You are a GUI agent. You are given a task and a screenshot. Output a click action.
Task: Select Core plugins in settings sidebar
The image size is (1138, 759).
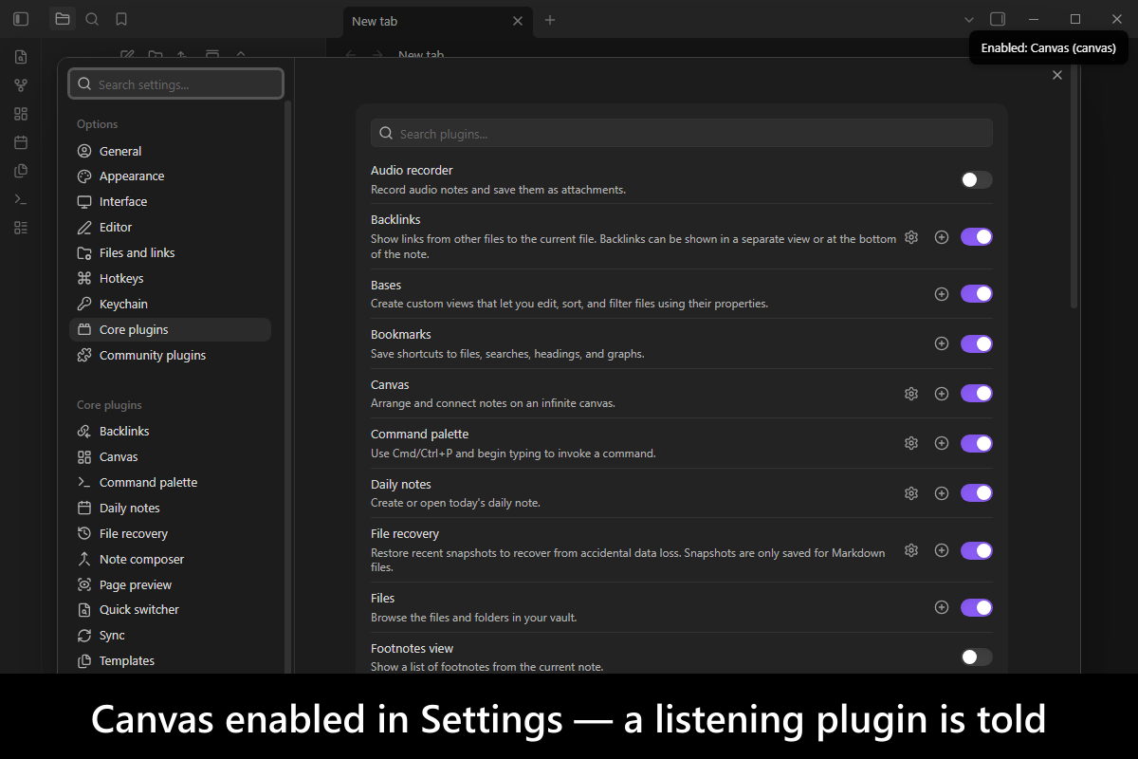pos(171,330)
